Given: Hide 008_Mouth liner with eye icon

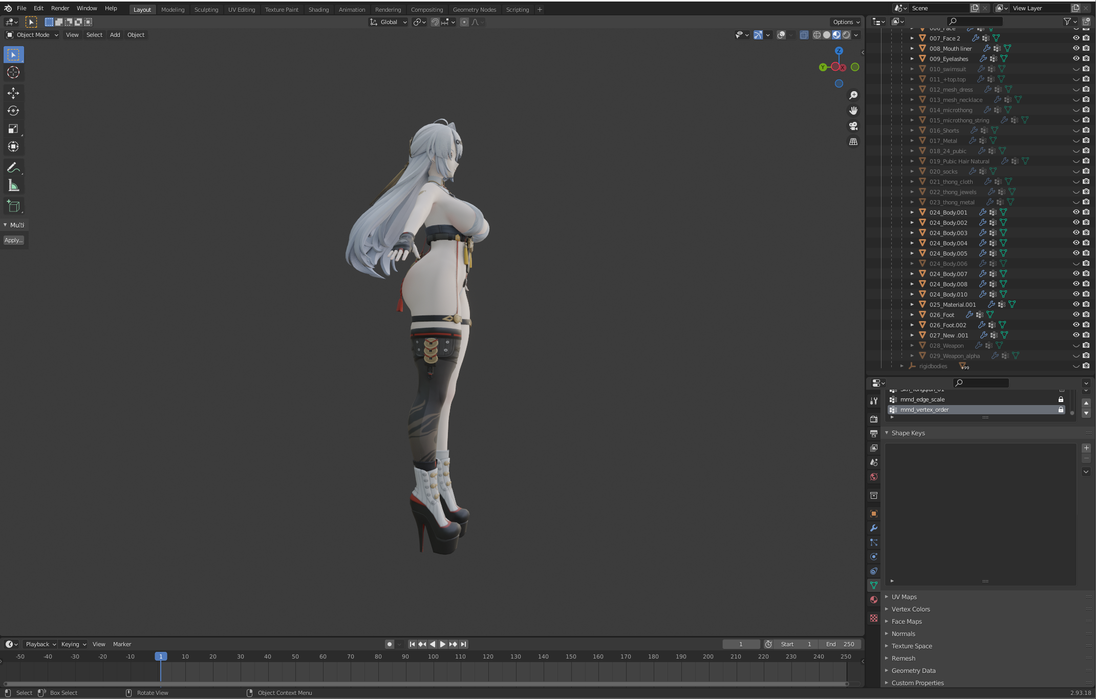Looking at the screenshot, I should point(1076,48).
